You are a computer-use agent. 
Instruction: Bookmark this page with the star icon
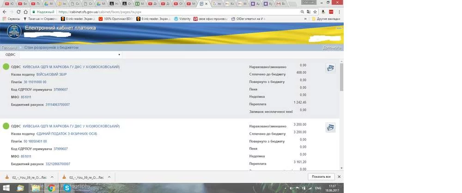click(x=315, y=12)
